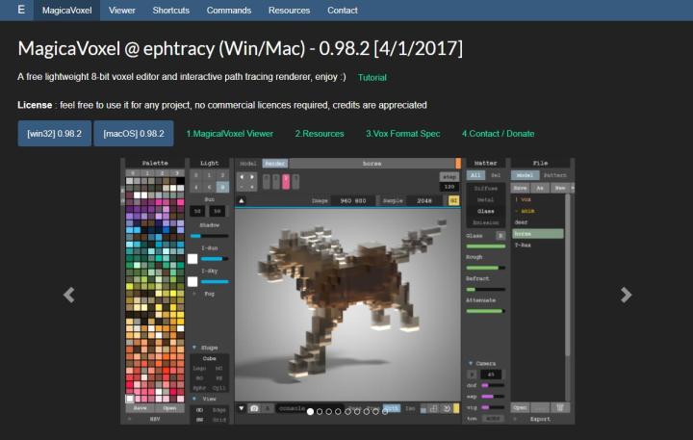The image size is (693, 440).
Task: Download the [macOS] 0.98.2 build
Action: (134, 134)
